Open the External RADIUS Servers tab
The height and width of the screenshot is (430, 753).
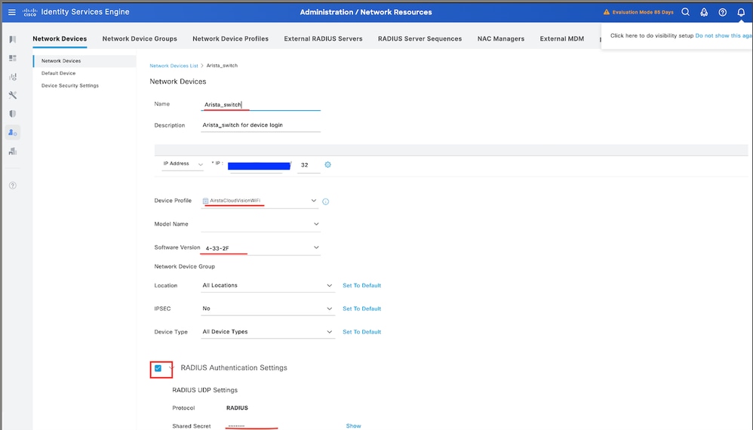[323, 38]
